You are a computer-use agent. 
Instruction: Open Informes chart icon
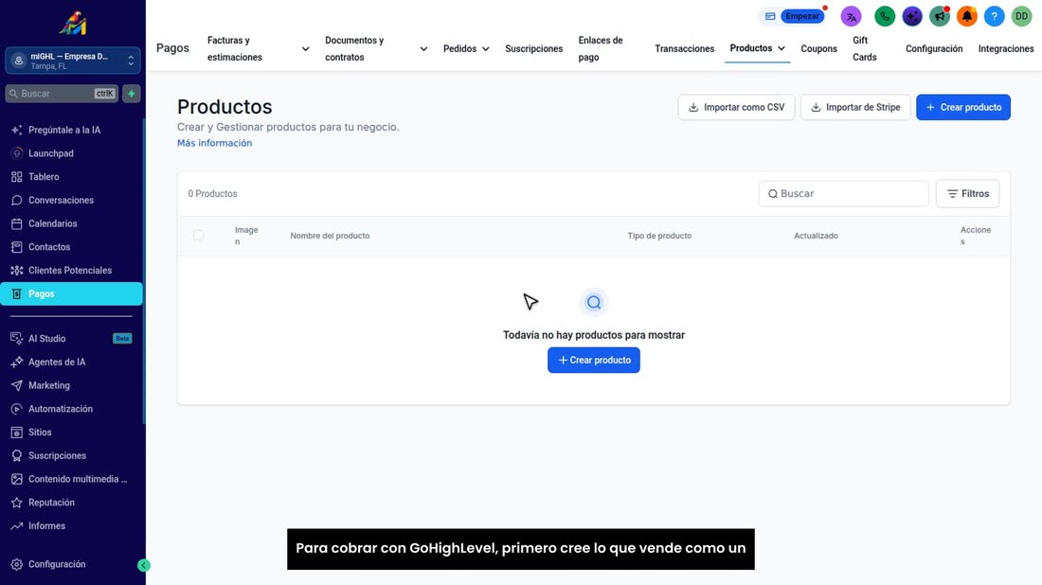17,526
